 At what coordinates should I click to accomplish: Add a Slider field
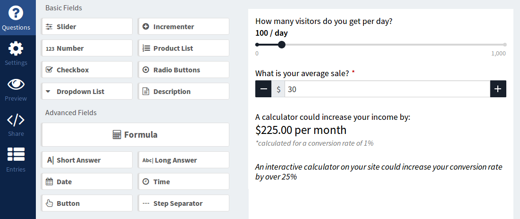87,27
